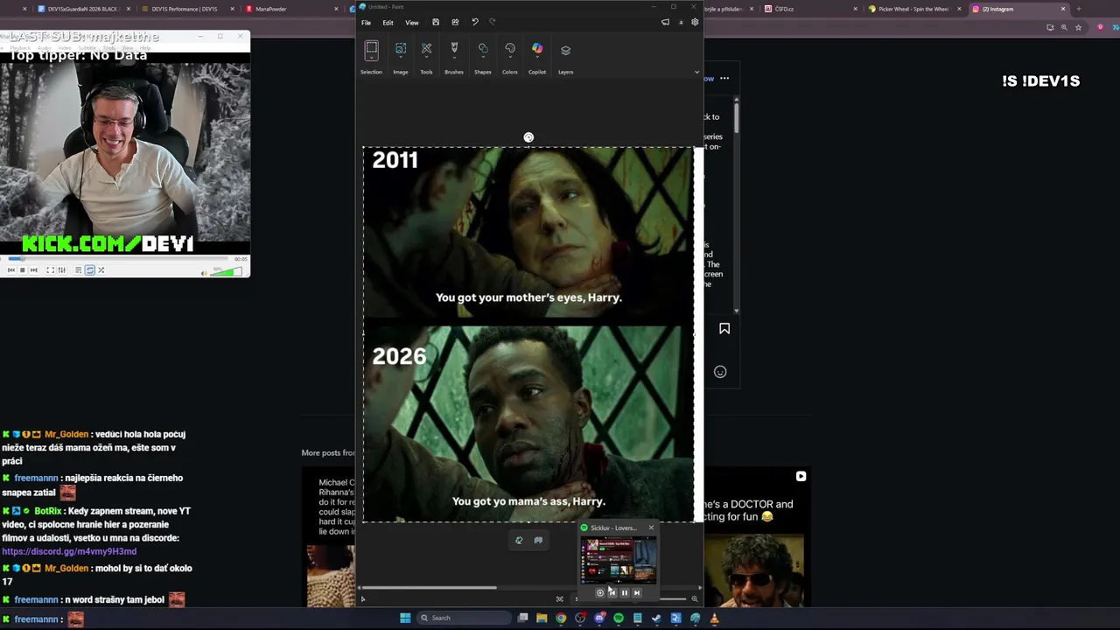The image size is (1120, 630).
Task: Open the Shapes gallery in Paint
Action: (x=483, y=49)
